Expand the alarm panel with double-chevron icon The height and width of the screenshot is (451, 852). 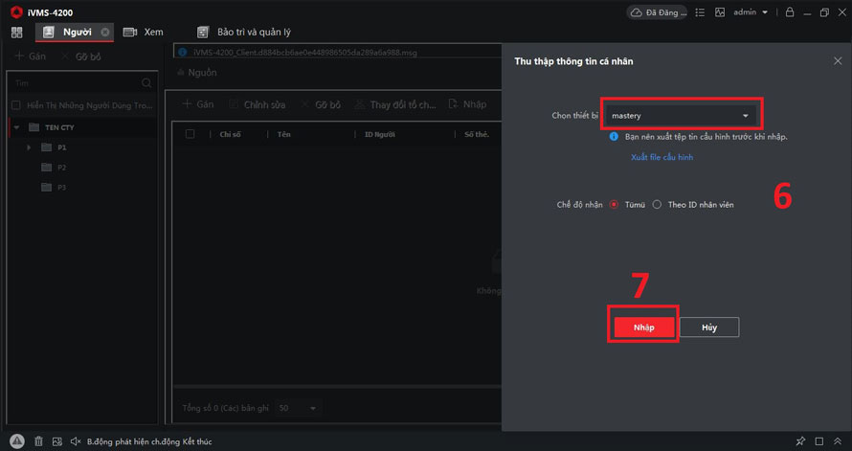point(838,441)
